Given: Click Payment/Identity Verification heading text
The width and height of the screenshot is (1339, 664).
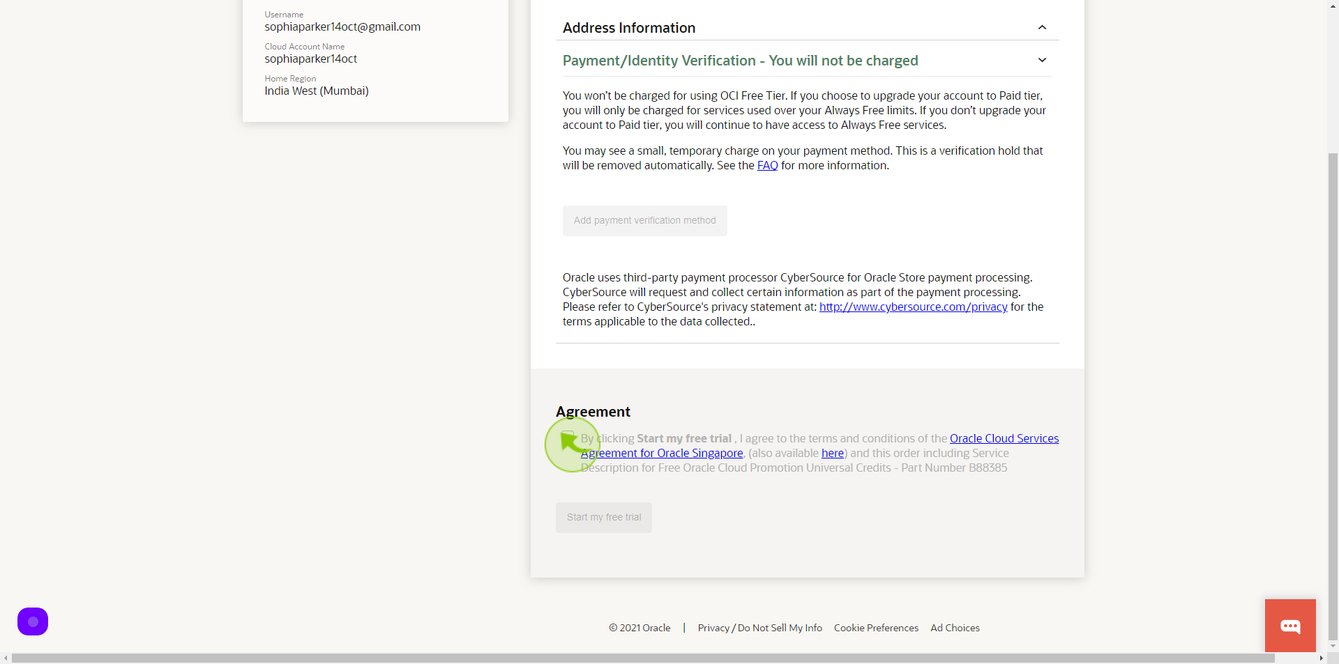Looking at the screenshot, I should [740, 61].
